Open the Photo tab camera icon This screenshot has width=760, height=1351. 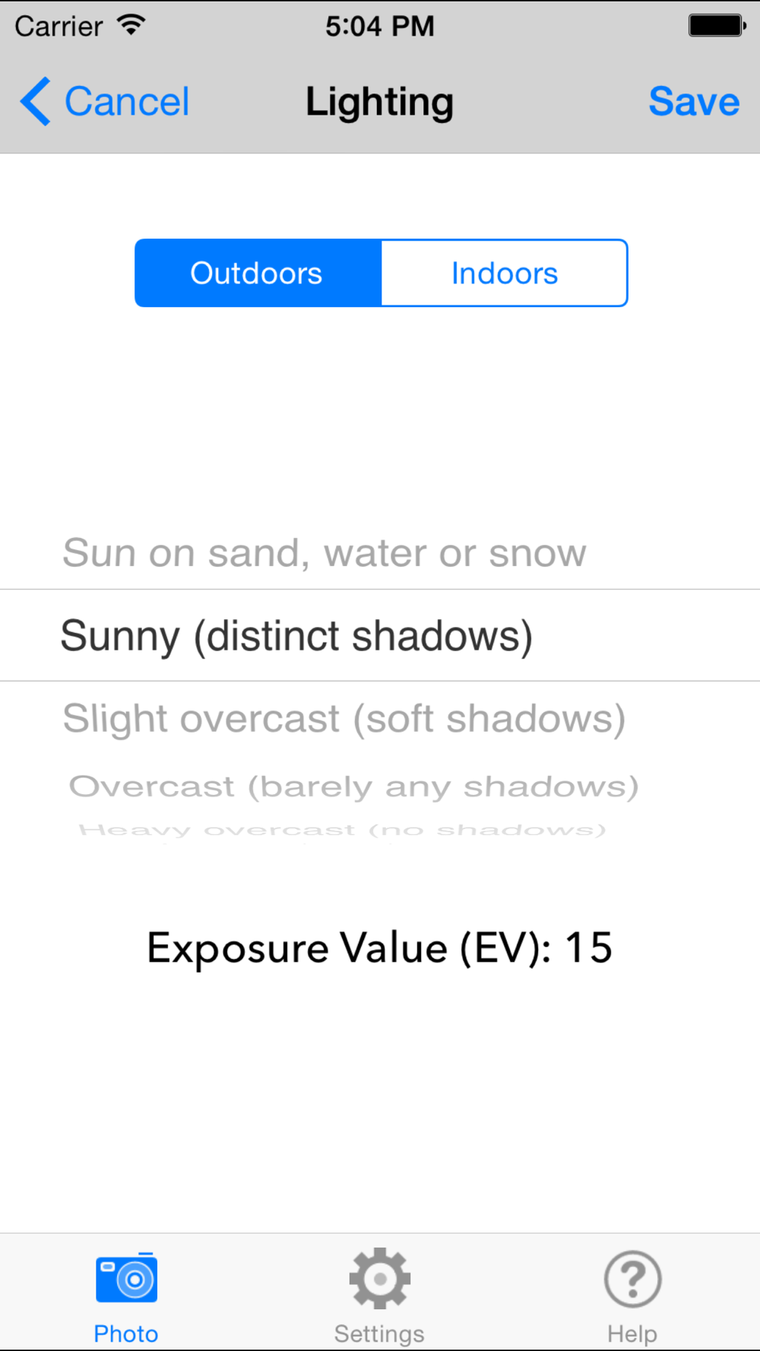tap(126, 1278)
